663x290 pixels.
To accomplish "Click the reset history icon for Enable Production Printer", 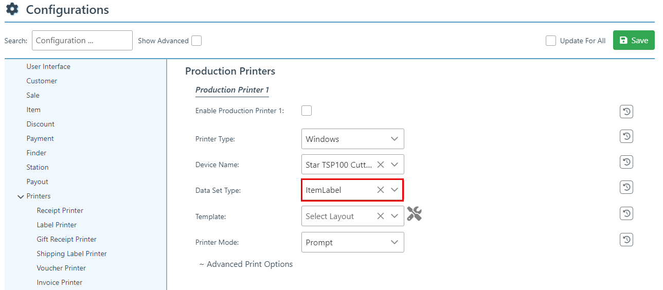I will click(x=626, y=112).
